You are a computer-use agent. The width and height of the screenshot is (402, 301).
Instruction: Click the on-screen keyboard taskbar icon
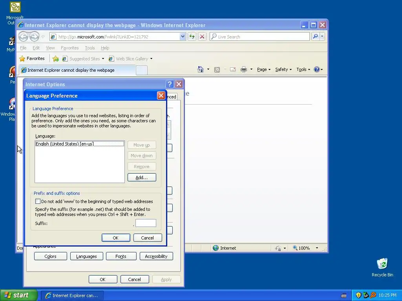344,296
